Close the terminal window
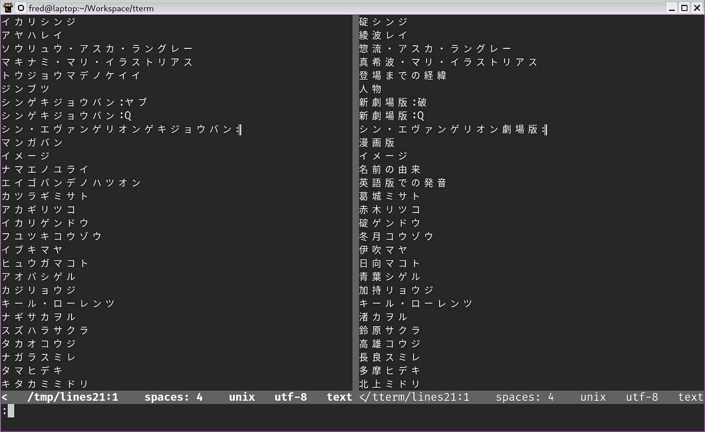705x432 pixels. point(697,8)
